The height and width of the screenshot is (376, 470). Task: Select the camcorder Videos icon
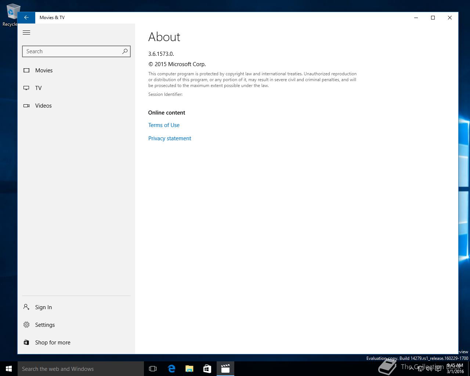point(26,106)
